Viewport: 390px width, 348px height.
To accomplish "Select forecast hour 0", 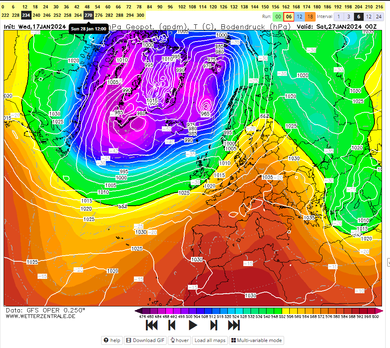I will [x=3, y=7].
